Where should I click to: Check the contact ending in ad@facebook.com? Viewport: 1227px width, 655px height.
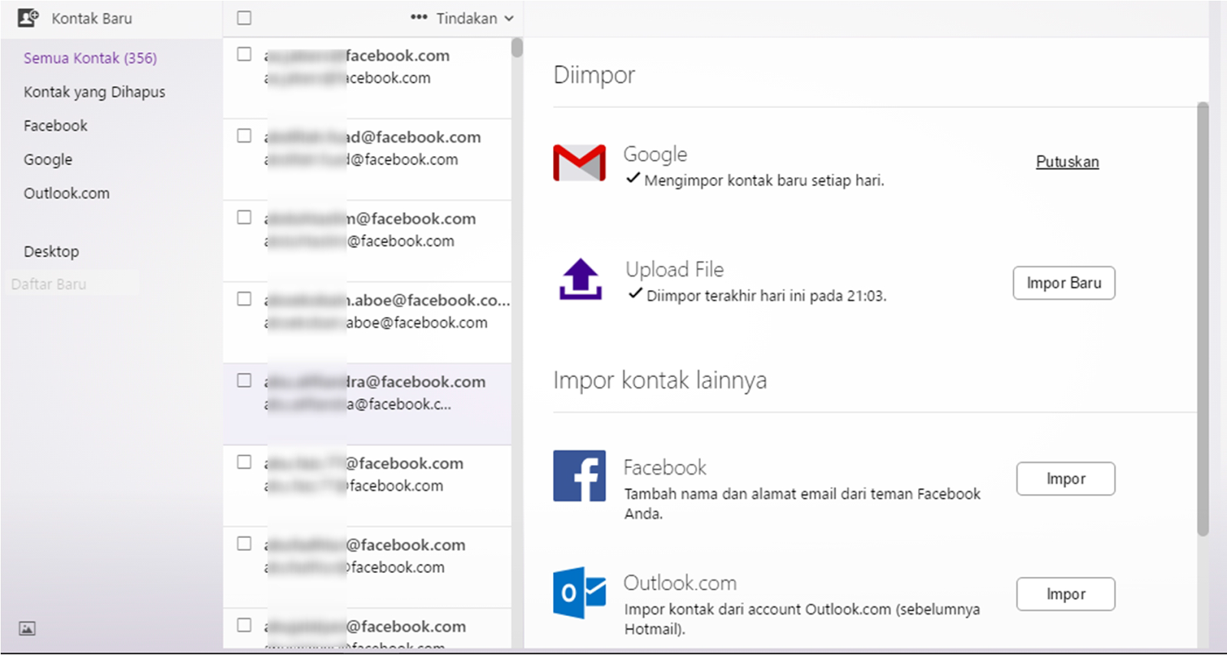(x=244, y=136)
